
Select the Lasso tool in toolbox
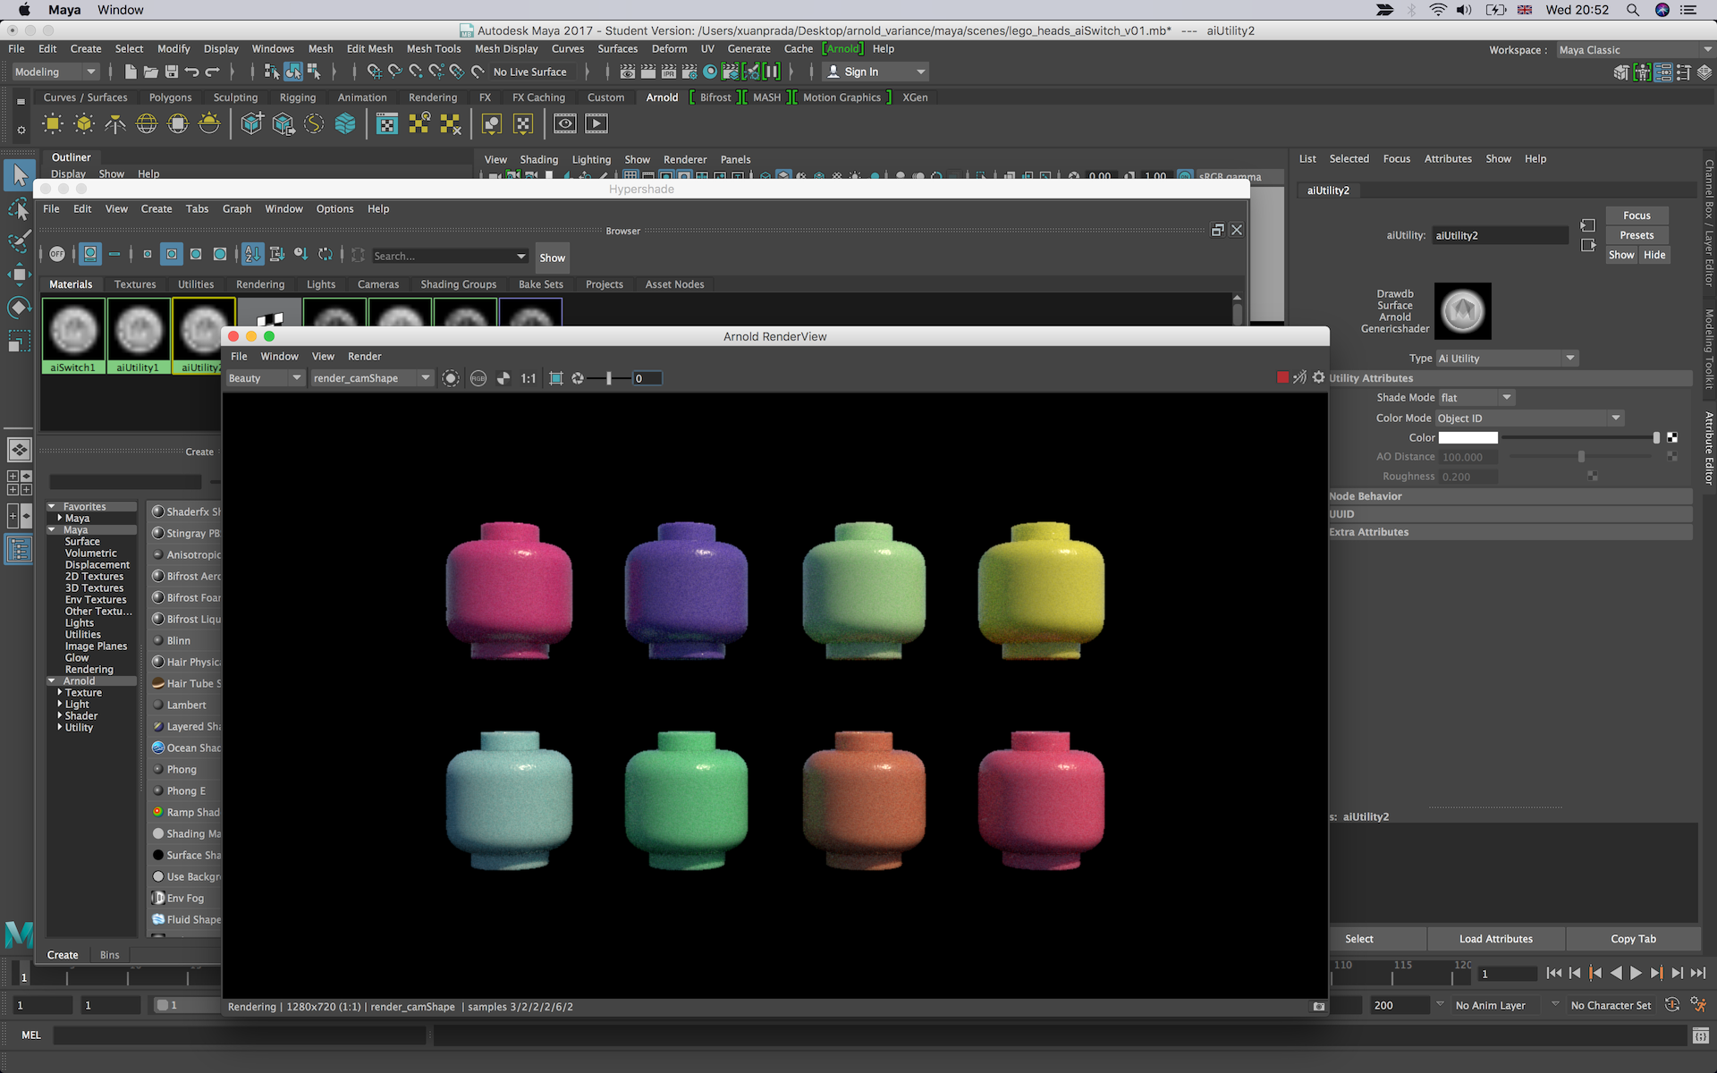tap(19, 209)
